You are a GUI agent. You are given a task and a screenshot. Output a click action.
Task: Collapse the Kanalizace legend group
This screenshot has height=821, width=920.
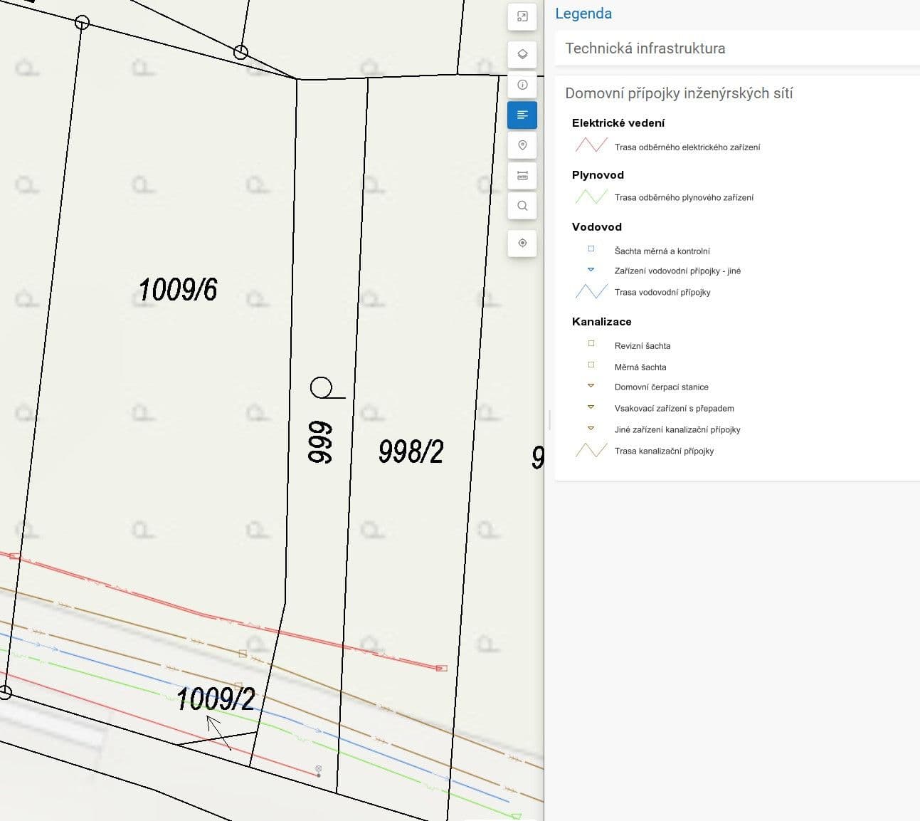tap(601, 321)
